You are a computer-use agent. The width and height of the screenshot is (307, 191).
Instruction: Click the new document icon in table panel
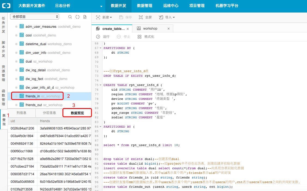[x=85, y=17]
